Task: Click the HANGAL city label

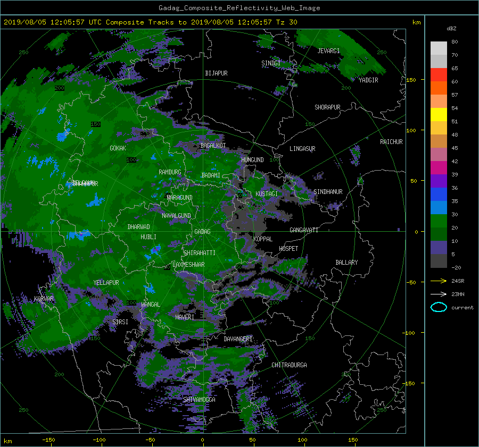Action: tap(150, 305)
